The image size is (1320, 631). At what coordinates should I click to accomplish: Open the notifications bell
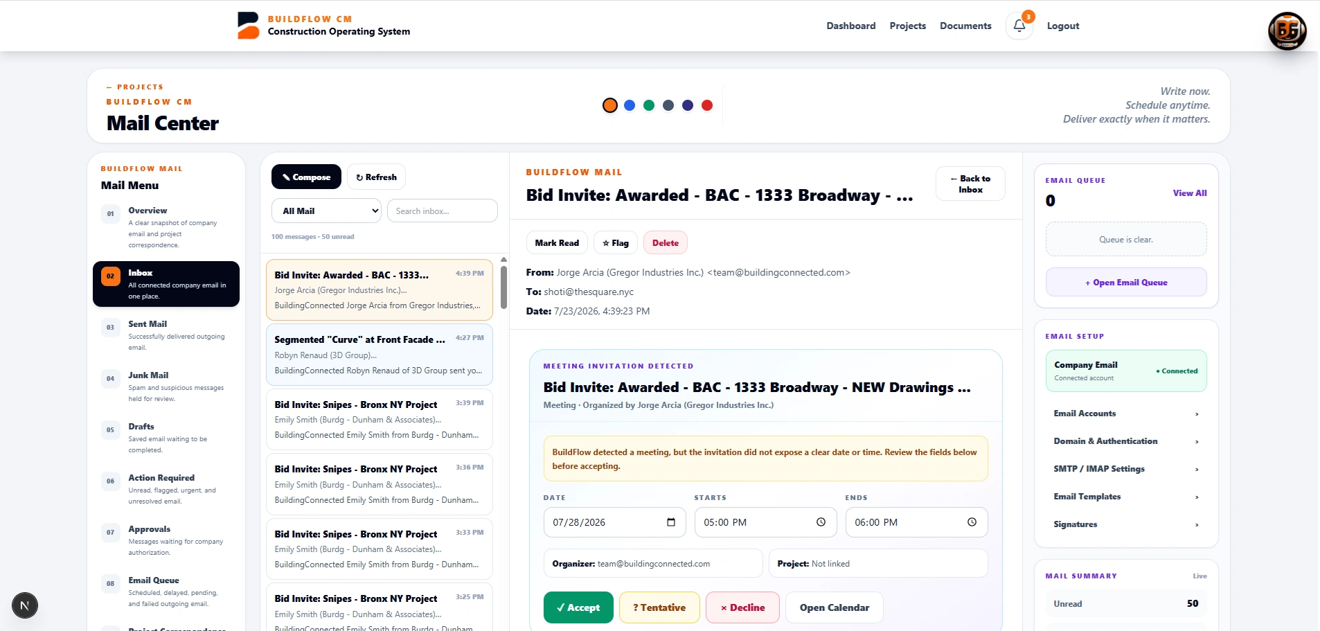pos(1019,26)
